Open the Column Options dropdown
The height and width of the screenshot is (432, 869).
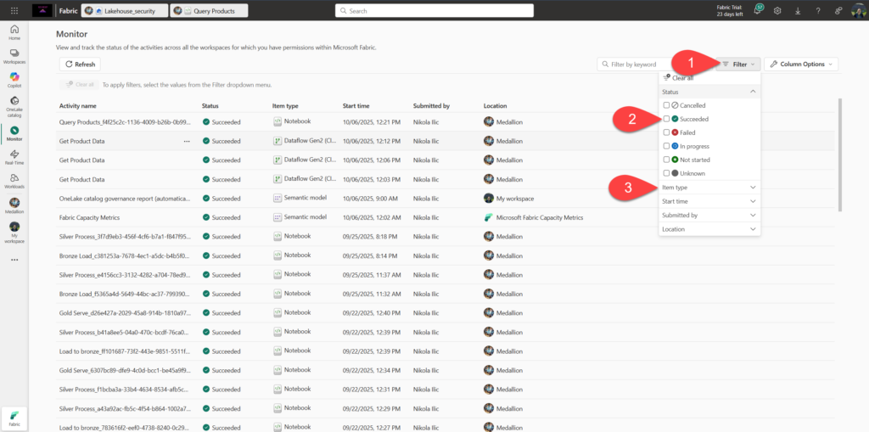point(800,65)
